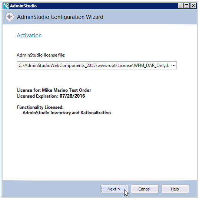This screenshot has height=199, width=199.
Task: Select 'AdminStudio Inventory and Rationalization' text
Action: click(67, 113)
